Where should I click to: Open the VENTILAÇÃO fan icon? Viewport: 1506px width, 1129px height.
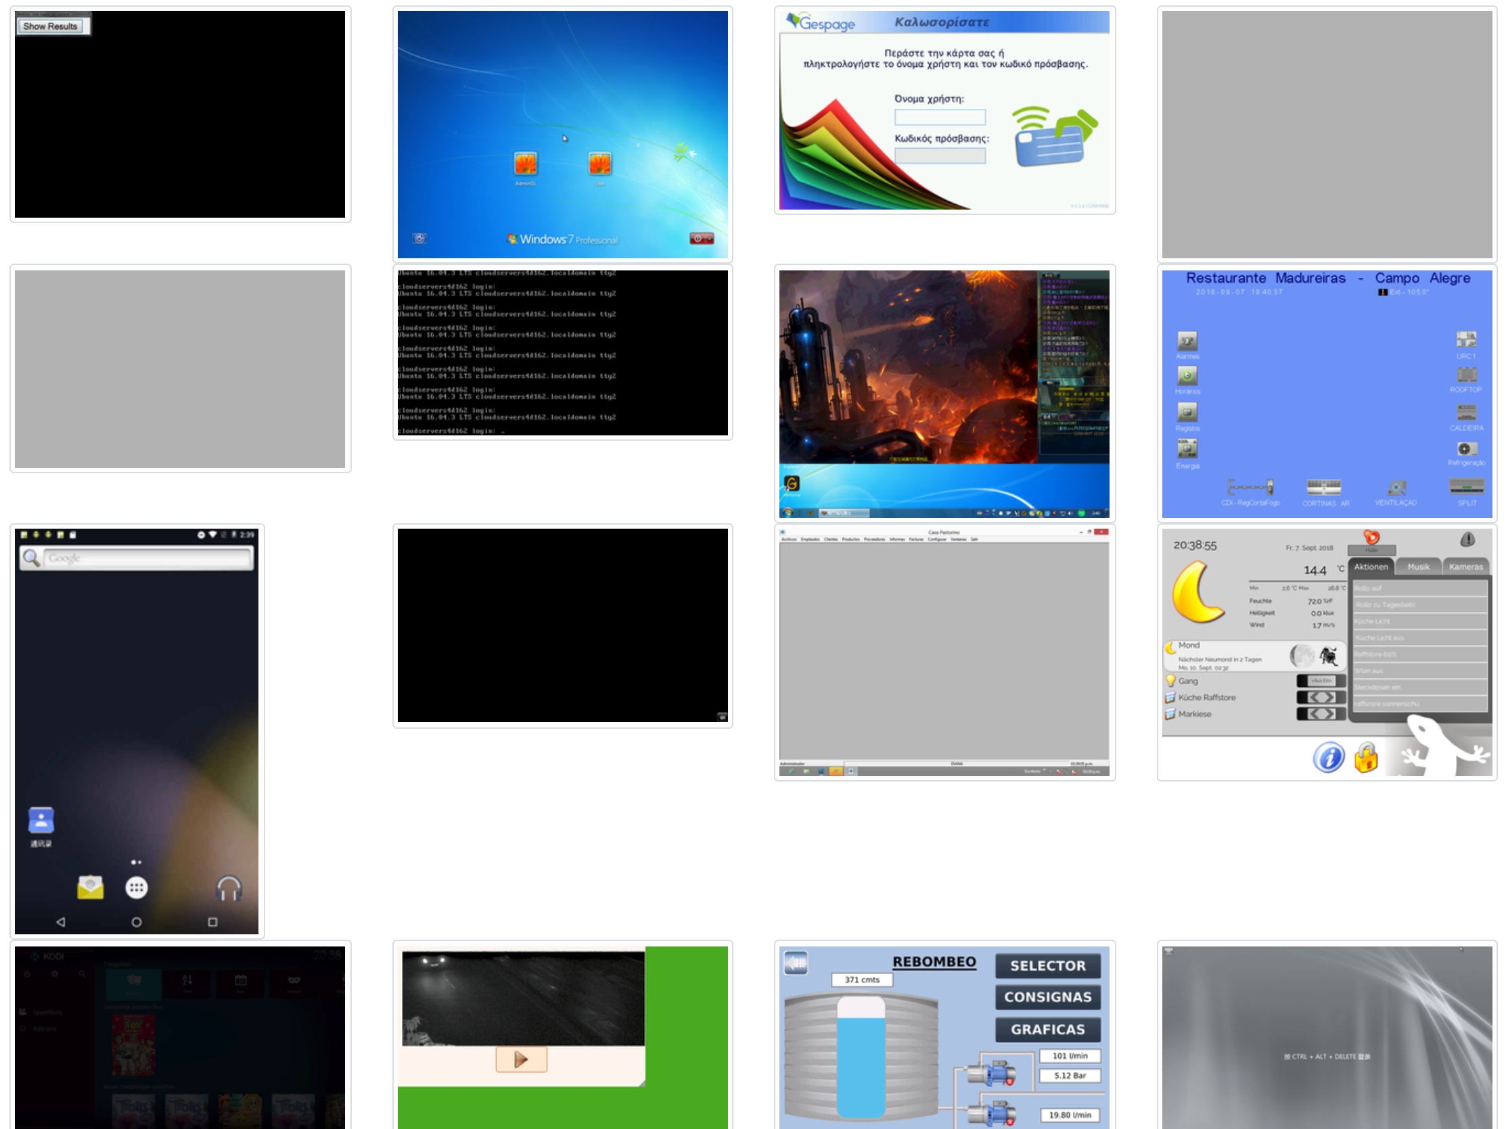[x=1396, y=487]
